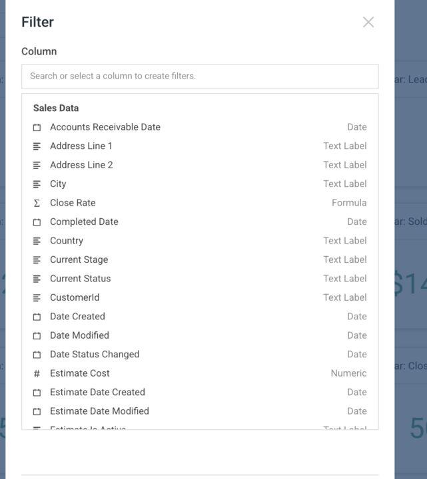Click the Sales Data group header
The height and width of the screenshot is (479, 427).
point(56,108)
